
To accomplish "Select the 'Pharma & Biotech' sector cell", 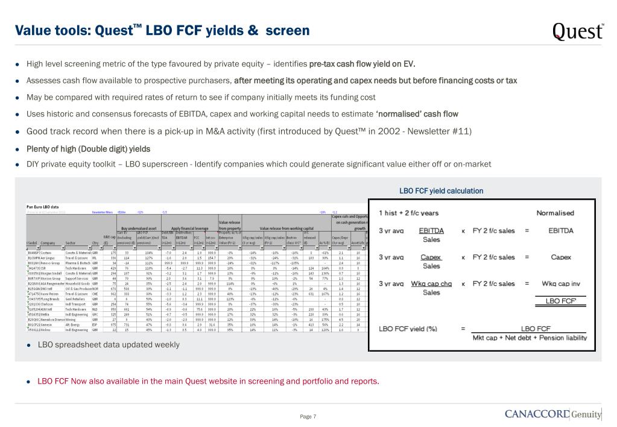I will pos(78,264).
